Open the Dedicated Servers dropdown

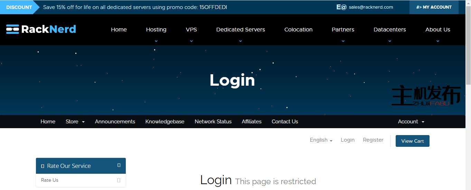[x=241, y=30]
